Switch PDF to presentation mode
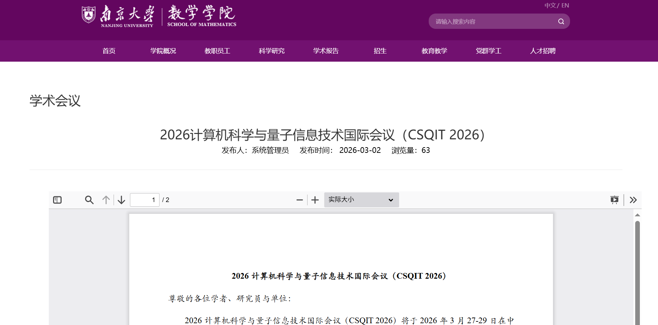The image size is (658, 325). coord(614,200)
